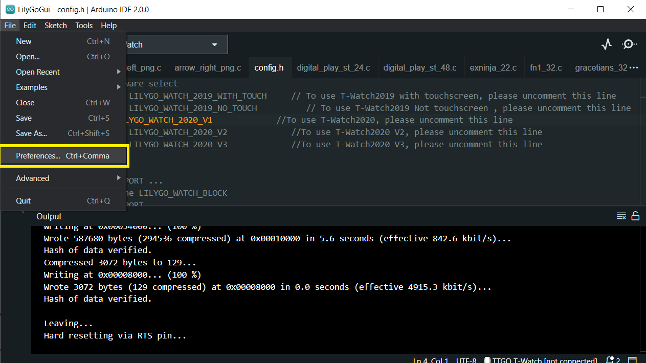This screenshot has height=363, width=646.
Task: Click the 'Leaving...' output line
Action: 69,324
